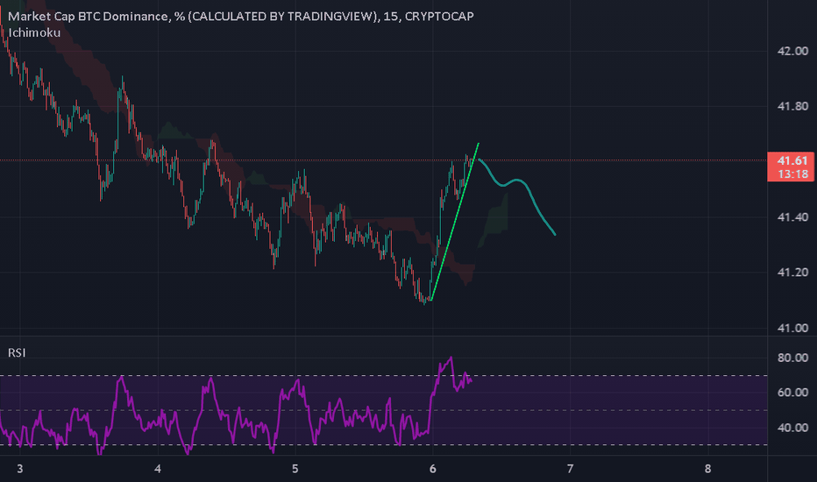Viewport: 817px width, 482px height.
Task: Click date label 7 on time axis
Action: (x=570, y=469)
